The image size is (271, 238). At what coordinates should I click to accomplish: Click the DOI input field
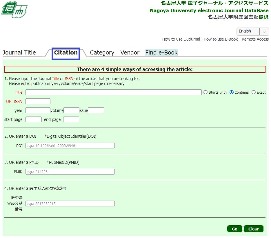(70, 146)
